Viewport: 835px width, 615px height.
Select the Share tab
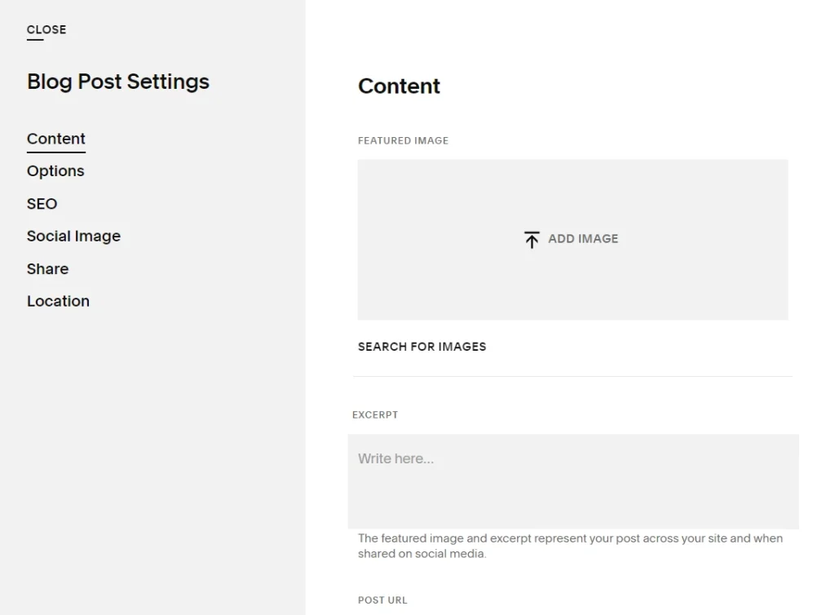[x=47, y=269]
